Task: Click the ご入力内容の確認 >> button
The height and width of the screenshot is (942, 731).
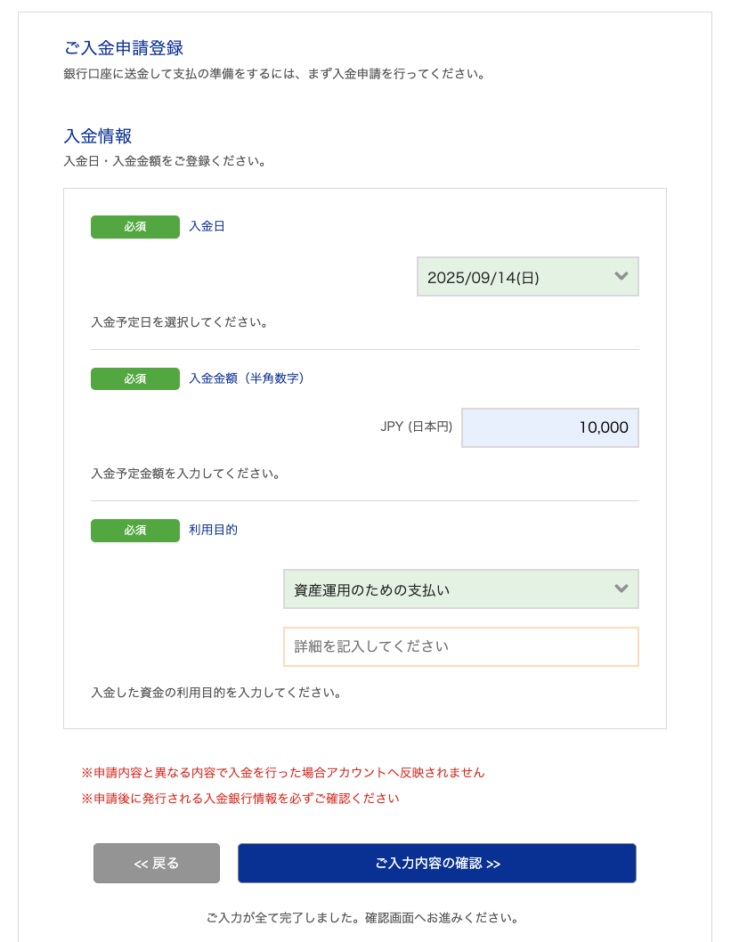Action: [436, 863]
